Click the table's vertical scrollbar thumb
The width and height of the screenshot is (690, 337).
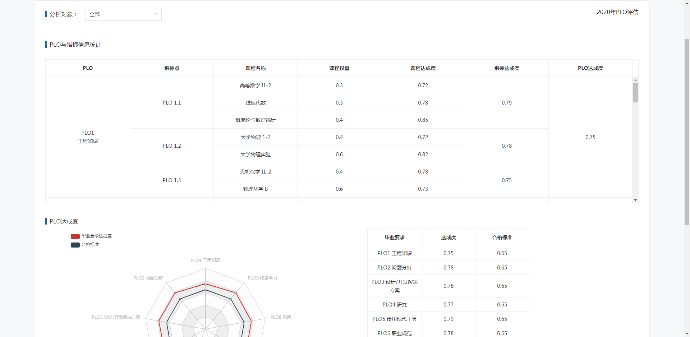coord(635,93)
